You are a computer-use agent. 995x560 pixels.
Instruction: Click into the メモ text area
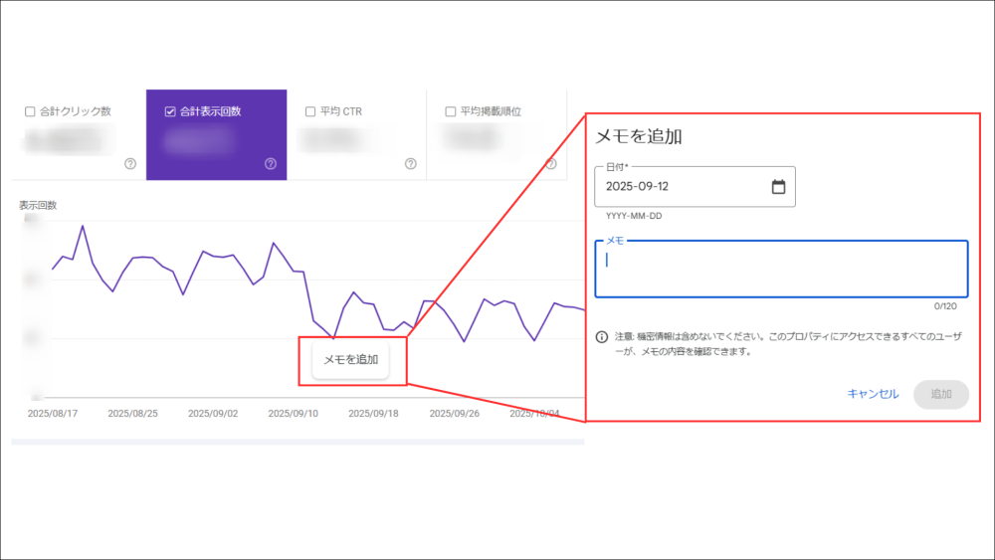[x=781, y=269]
